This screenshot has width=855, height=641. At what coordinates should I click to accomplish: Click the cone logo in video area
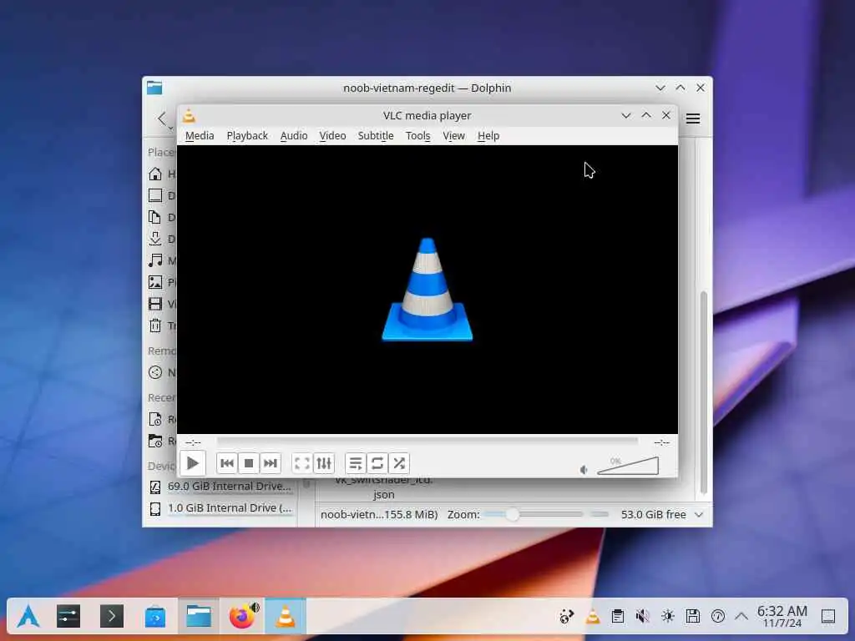click(427, 290)
